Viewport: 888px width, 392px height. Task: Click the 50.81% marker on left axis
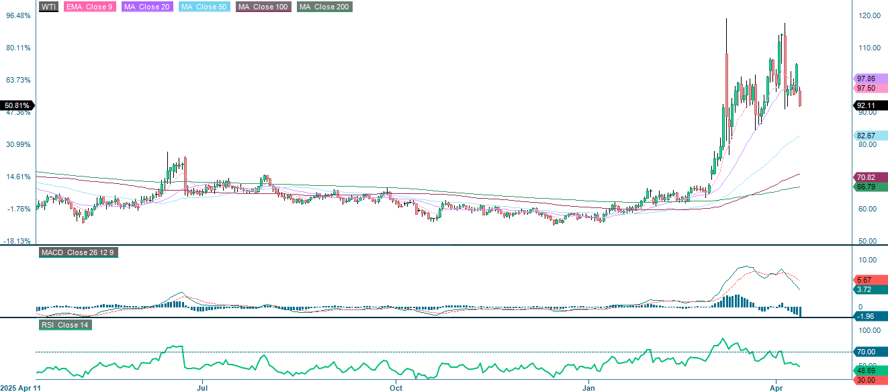coord(17,105)
